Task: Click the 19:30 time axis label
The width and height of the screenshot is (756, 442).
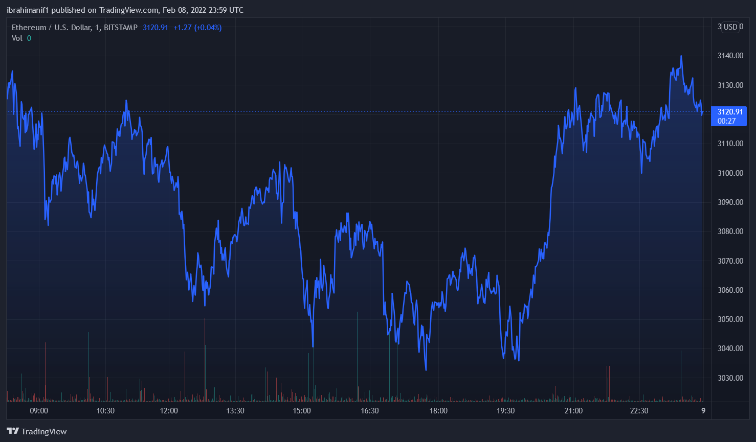Action: (505, 411)
